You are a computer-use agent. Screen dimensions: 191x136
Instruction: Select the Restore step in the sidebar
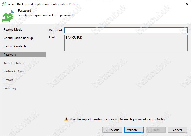coord(9,80)
